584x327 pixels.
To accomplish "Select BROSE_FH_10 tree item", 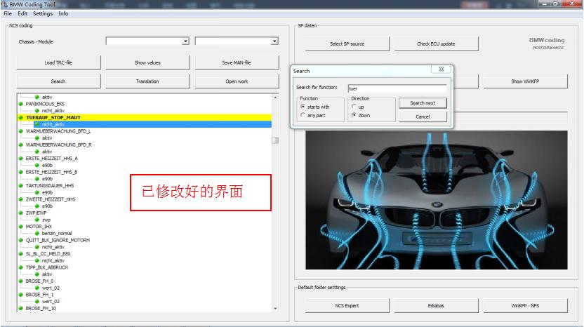I will coord(41,309).
